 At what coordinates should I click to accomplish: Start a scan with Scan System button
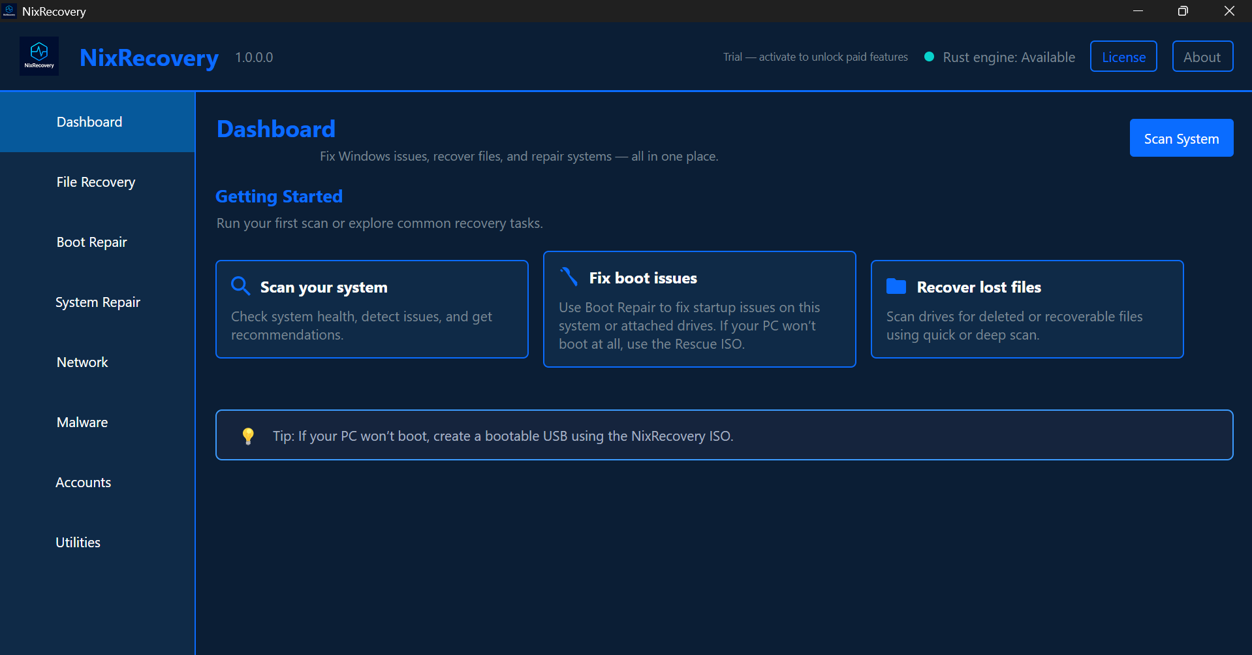1182,138
